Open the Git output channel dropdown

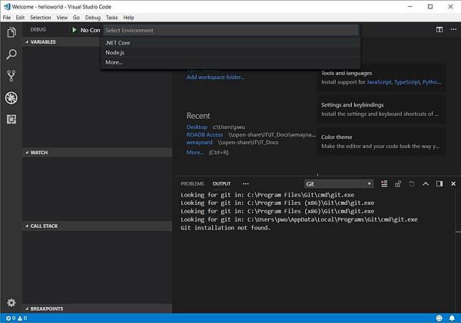point(339,184)
